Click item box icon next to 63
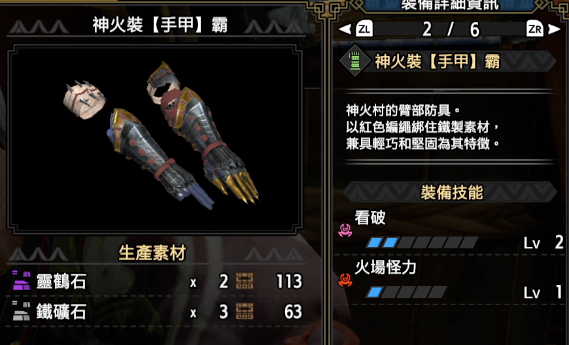Image resolution: width=569 pixels, height=345 pixels. [245, 311]
